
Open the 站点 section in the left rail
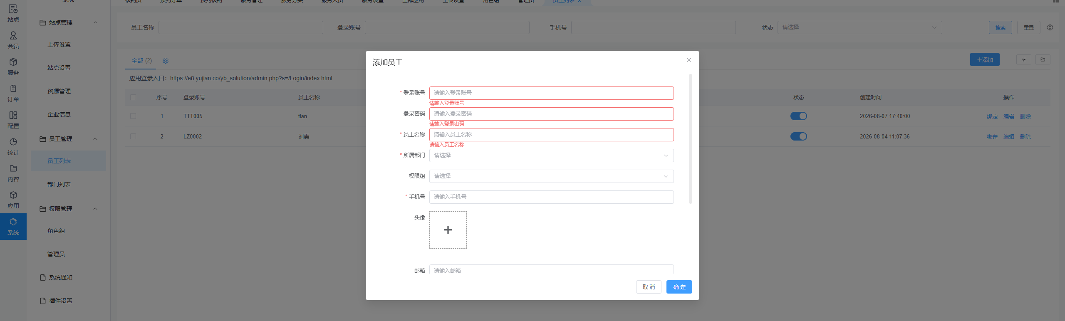click(13, 13)
